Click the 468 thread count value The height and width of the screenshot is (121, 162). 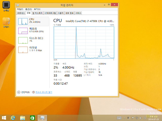67,76
